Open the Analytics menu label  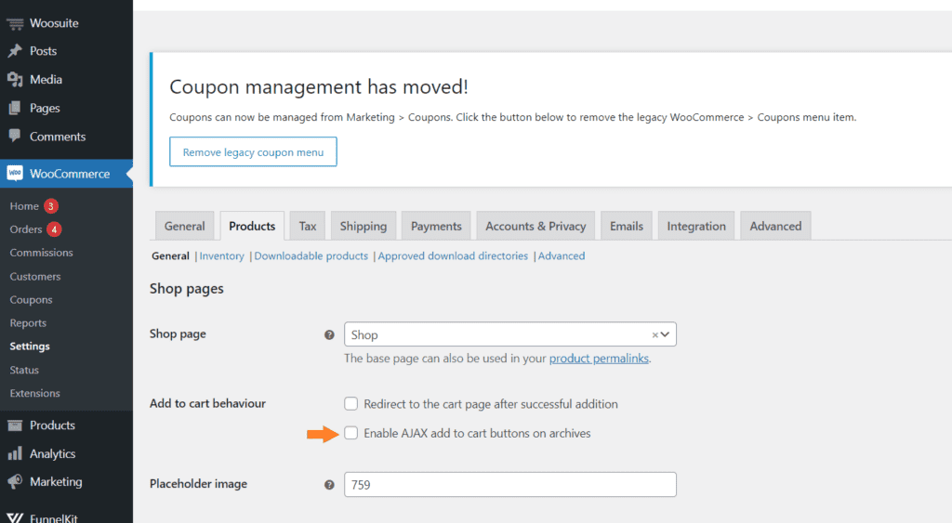coord(53,454)
